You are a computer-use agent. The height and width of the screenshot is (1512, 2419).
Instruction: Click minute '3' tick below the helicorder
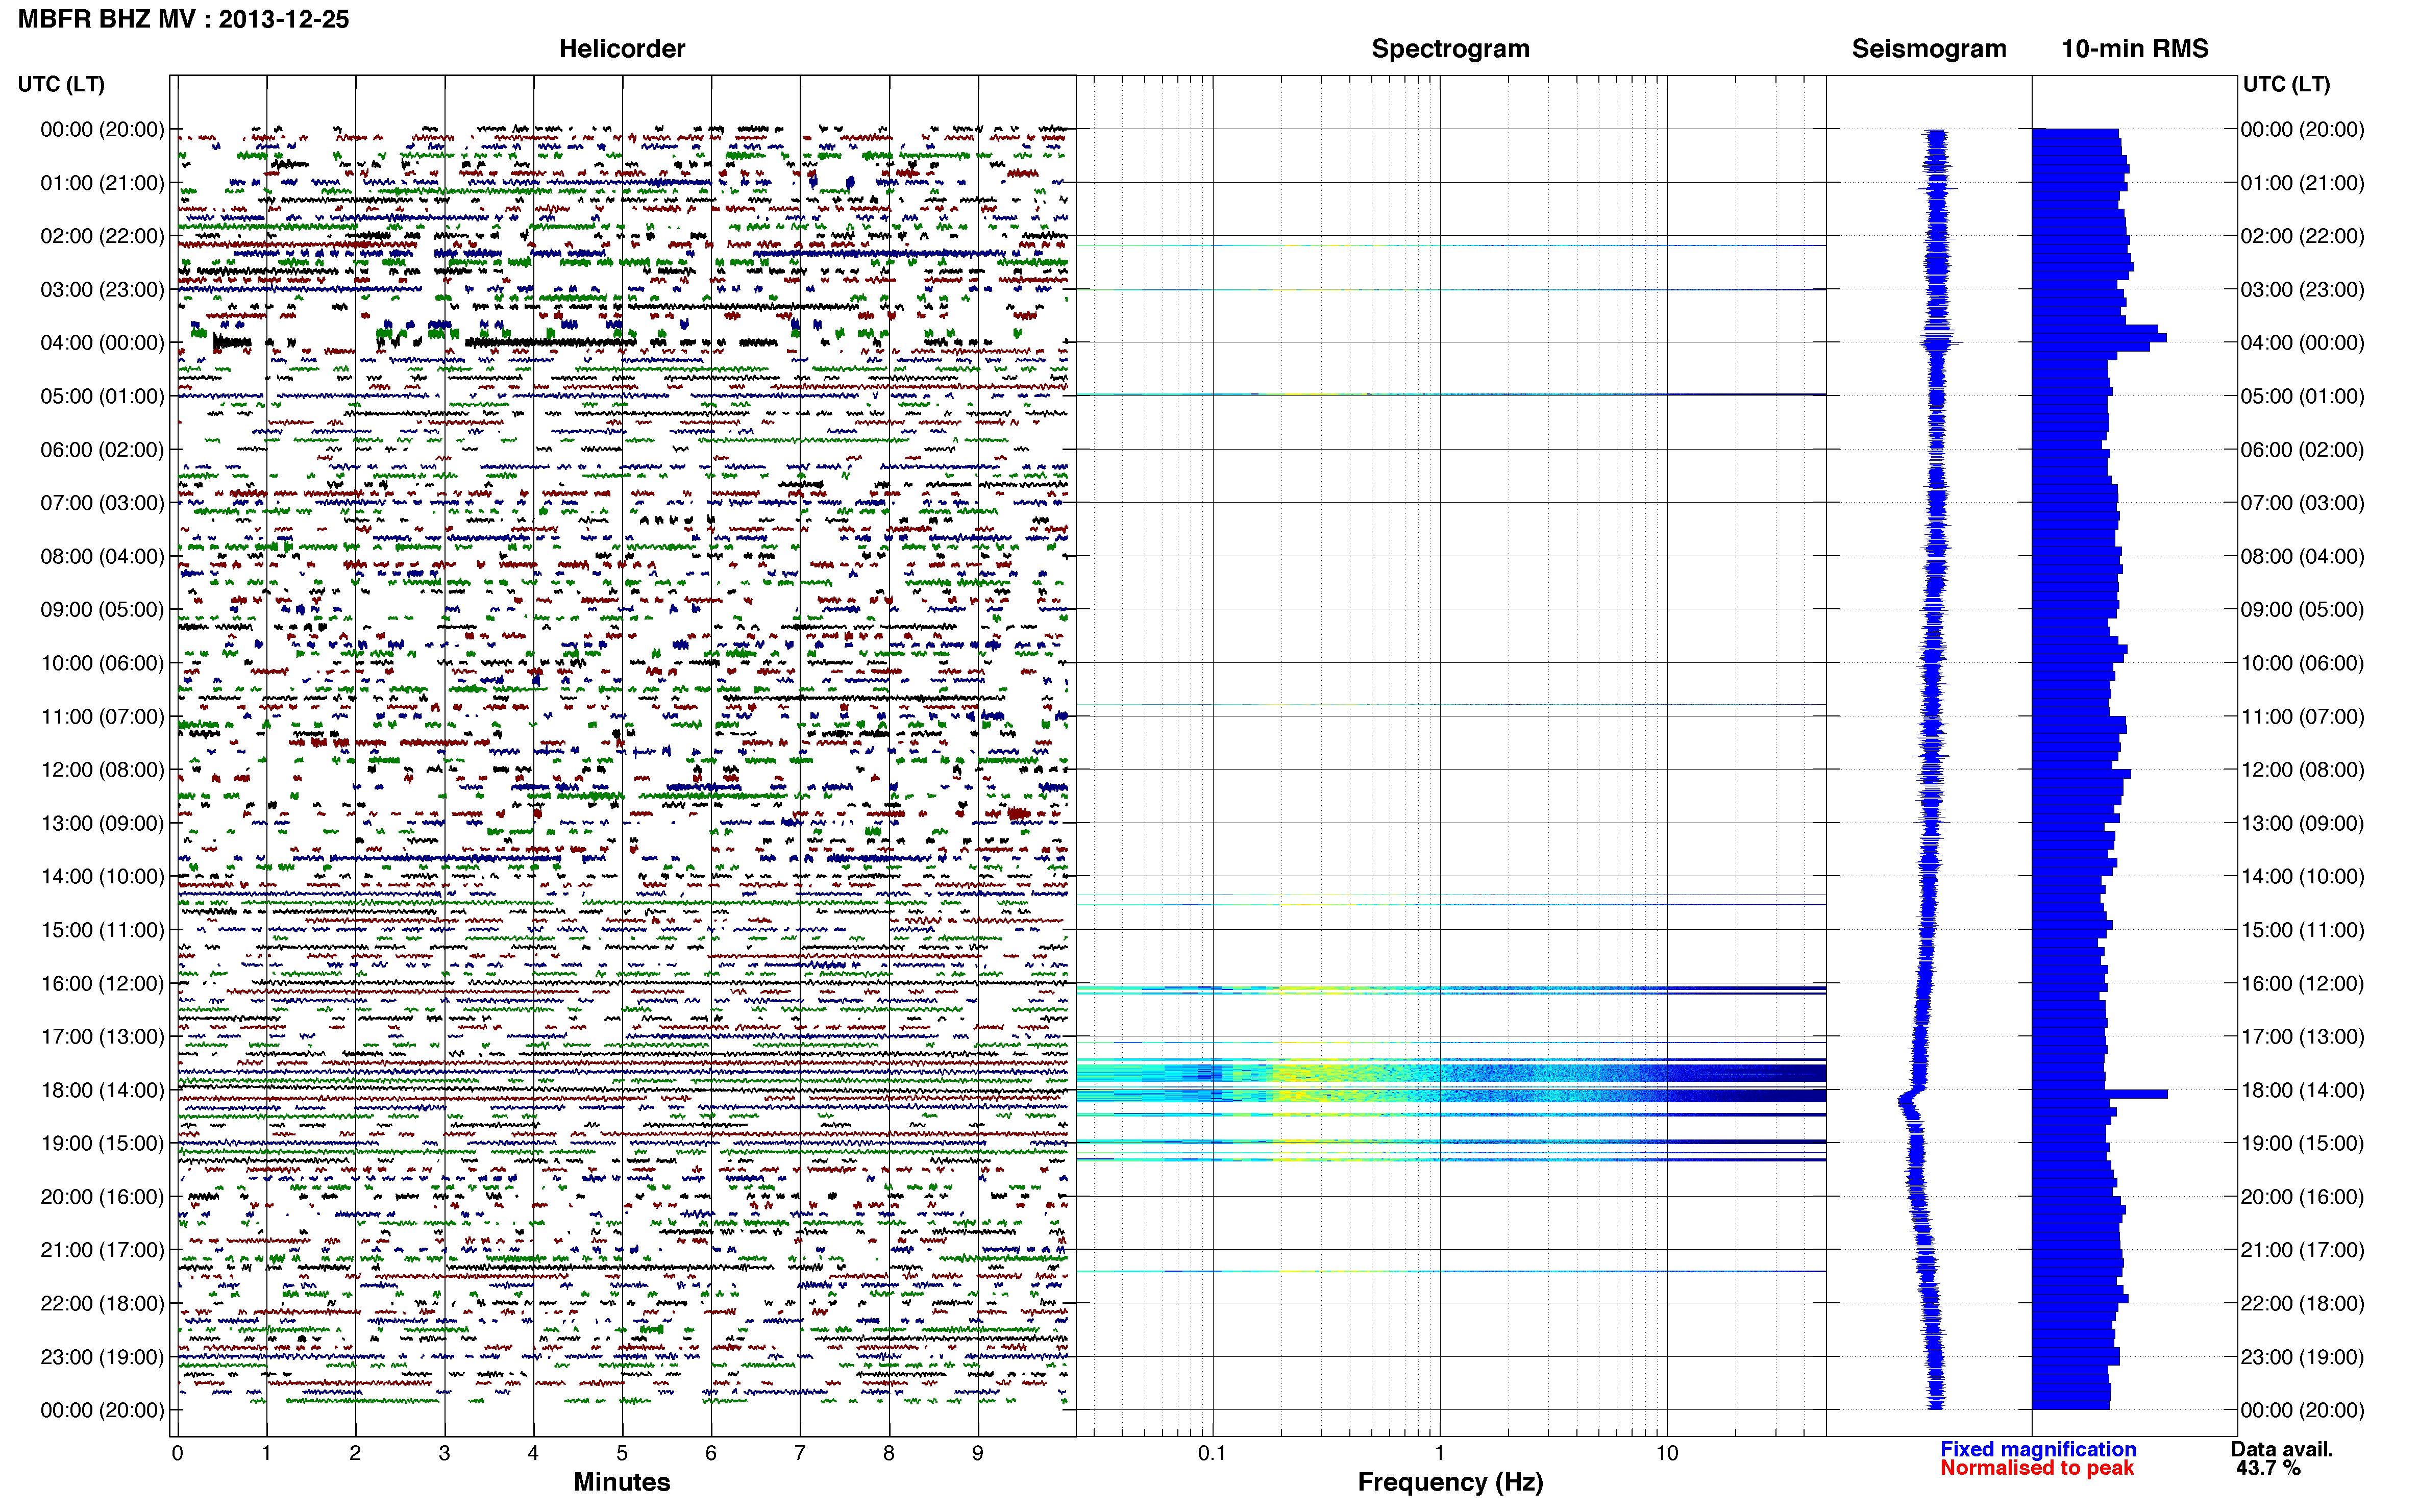444,1453
